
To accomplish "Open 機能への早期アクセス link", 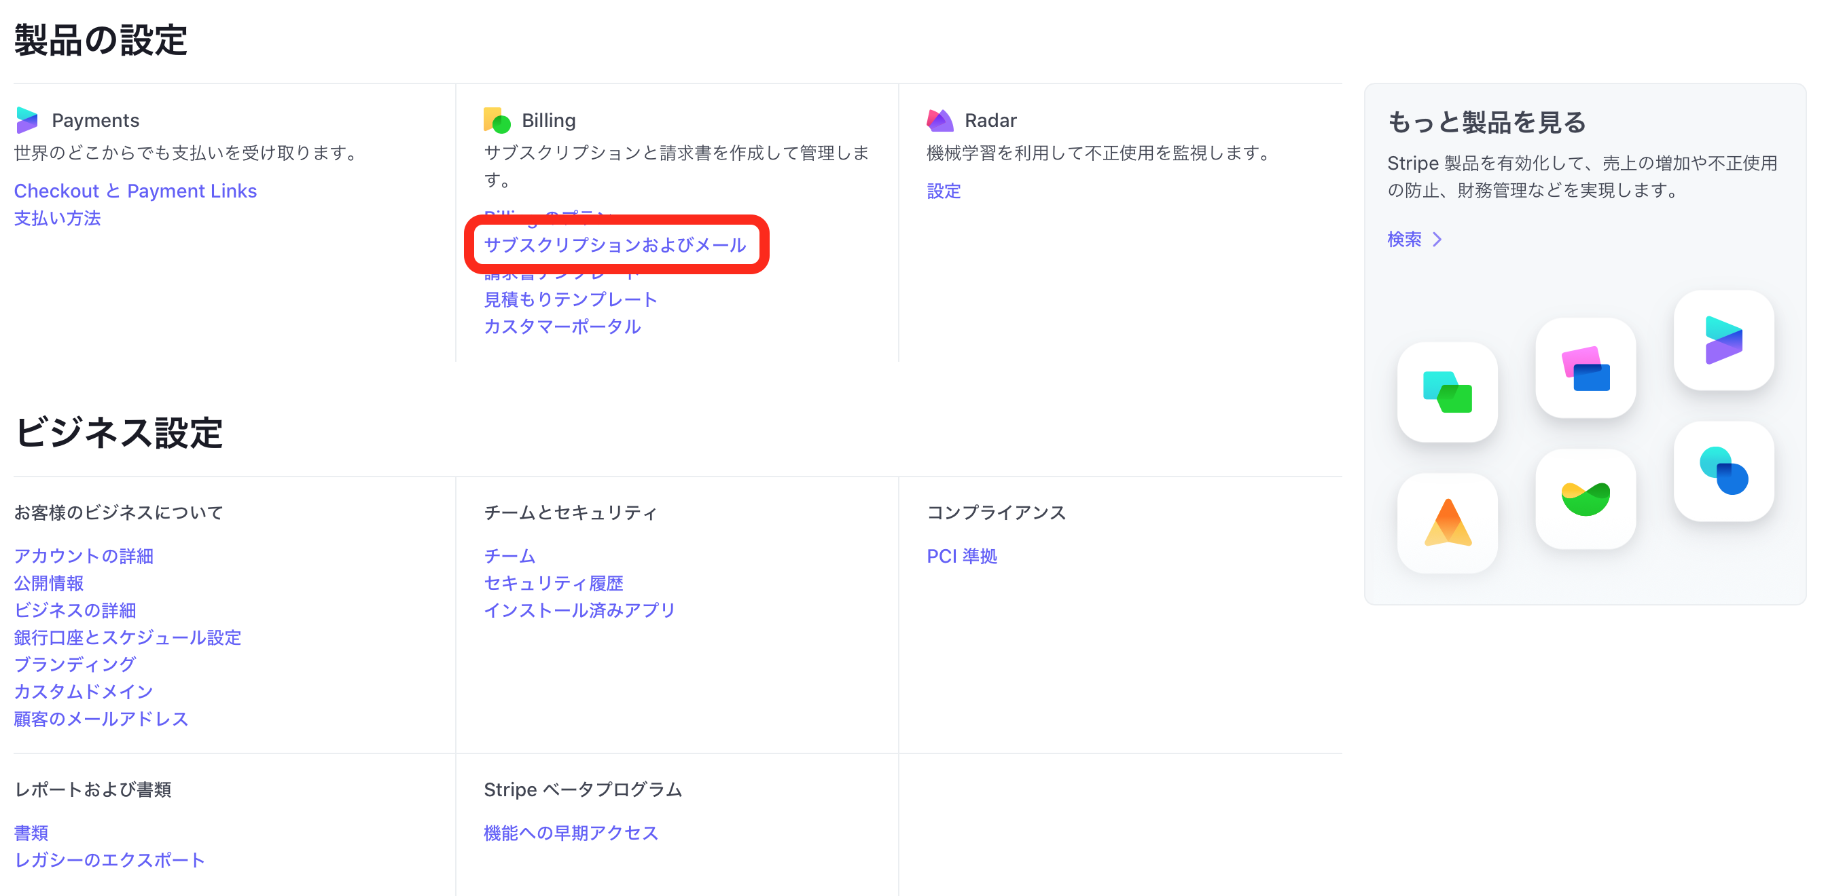I will pyautogui.click(x=571, y=833).
